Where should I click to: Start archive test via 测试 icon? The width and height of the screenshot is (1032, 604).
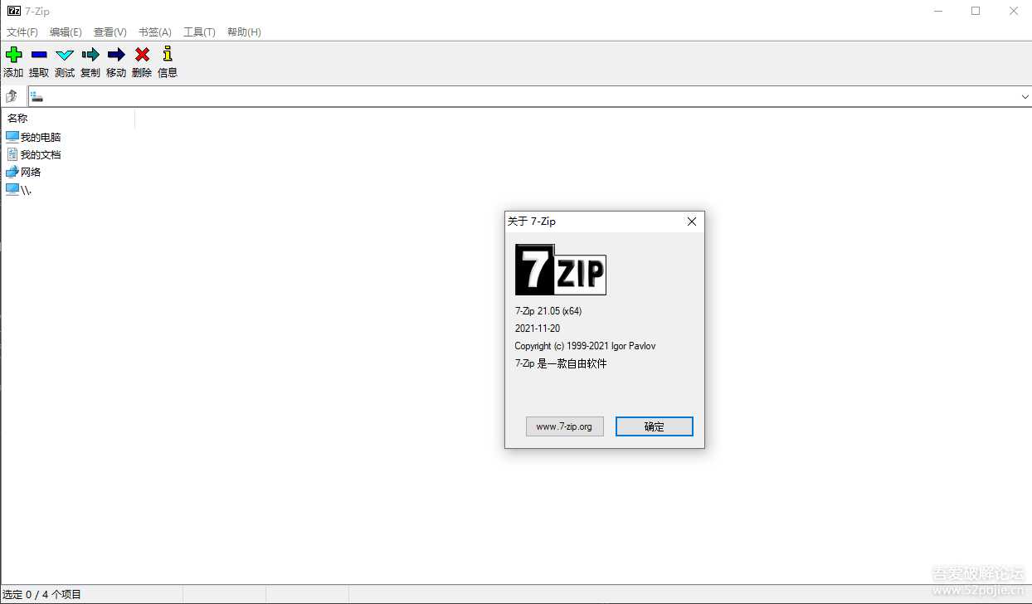(64, 60)
